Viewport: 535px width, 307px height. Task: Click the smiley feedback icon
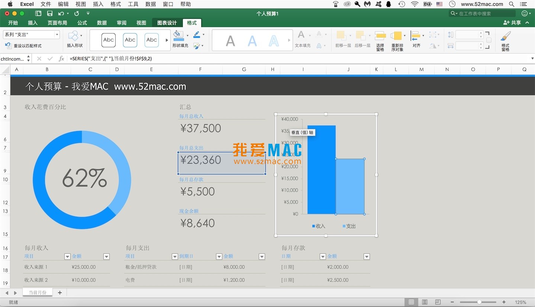525,13
